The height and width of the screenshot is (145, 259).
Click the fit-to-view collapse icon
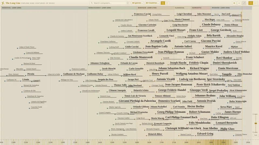[244, 3]
